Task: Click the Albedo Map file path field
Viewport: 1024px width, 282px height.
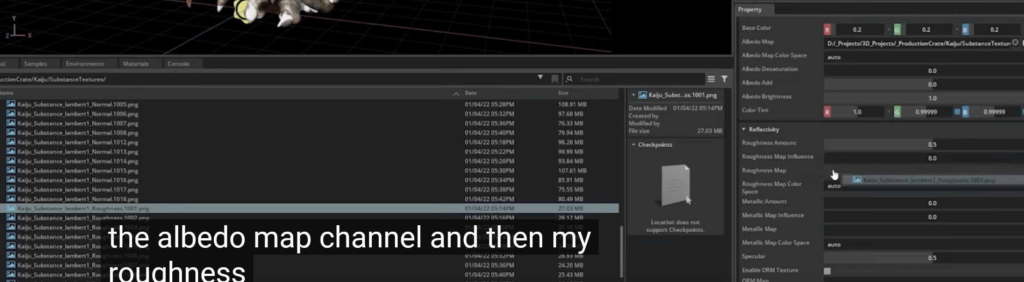Action: tap(917, 43)
